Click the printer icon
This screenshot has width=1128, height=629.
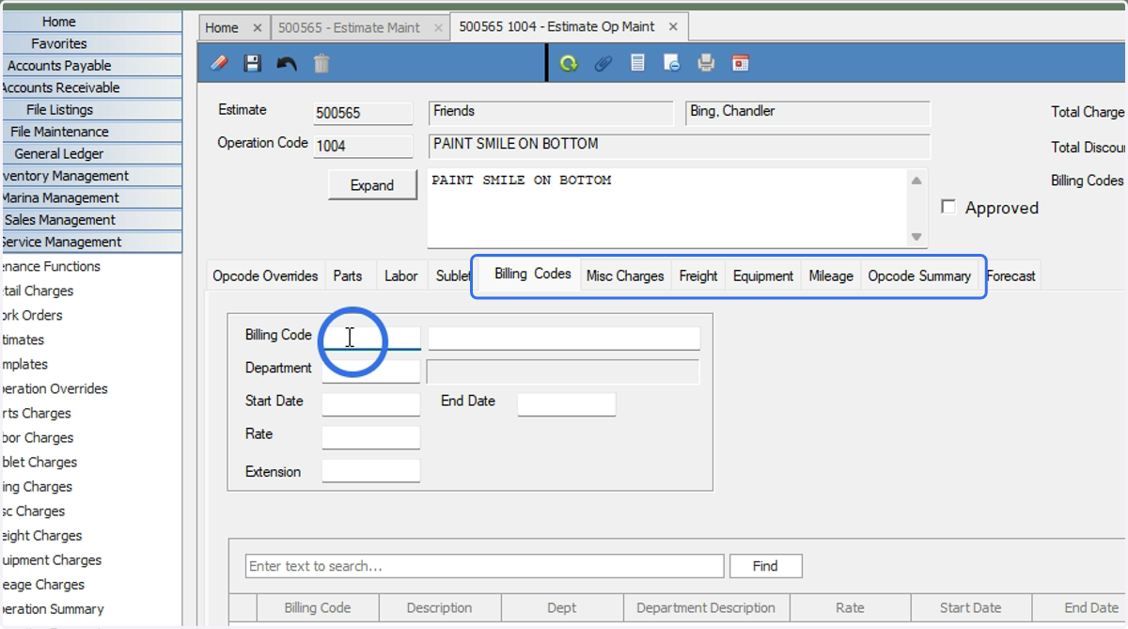706,63
